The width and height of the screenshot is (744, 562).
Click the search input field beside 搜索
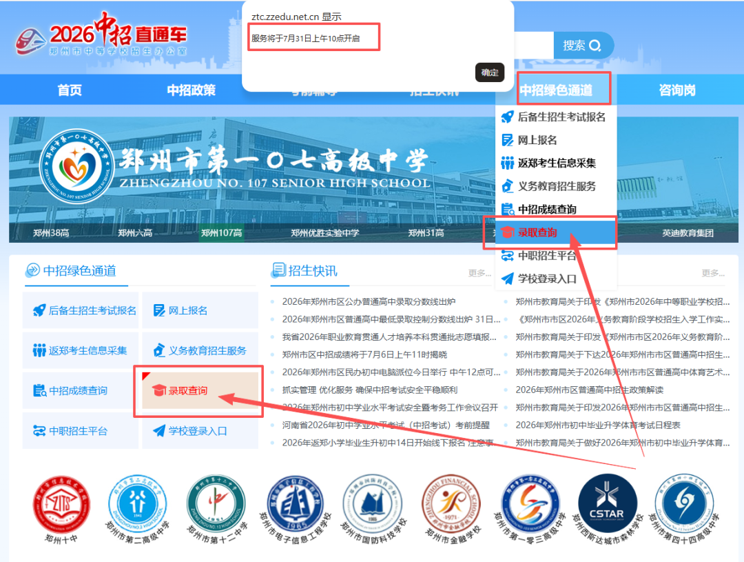pyautogui.click(x=534, y=46)
